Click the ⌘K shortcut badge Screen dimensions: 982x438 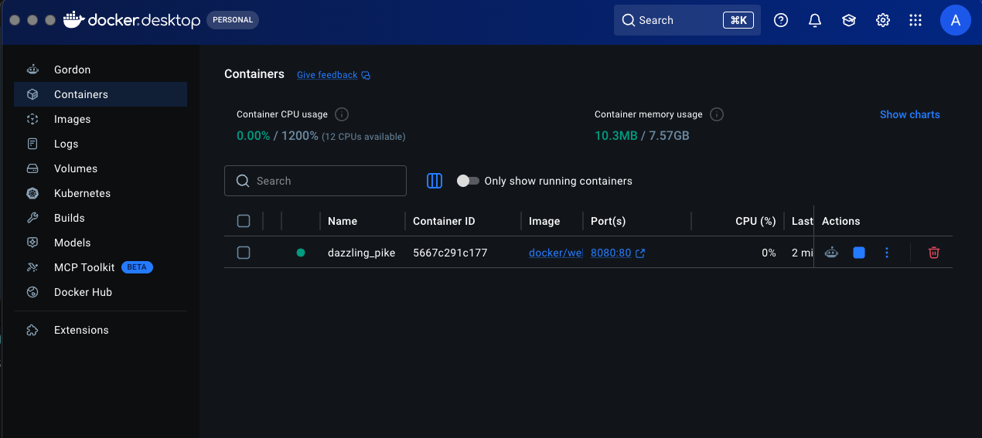738,20
